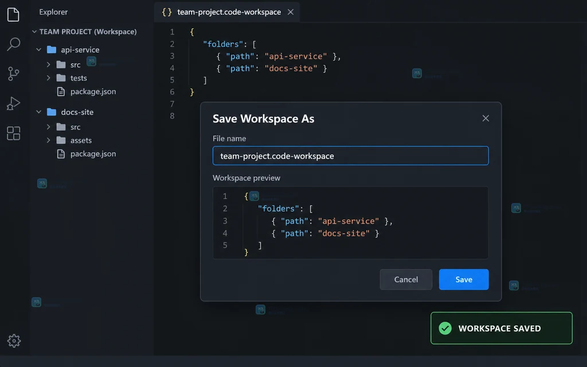Collapse the docs-site folder chevron
The width and height of the screenshot is (587, 367).
(x=38, y=112)
